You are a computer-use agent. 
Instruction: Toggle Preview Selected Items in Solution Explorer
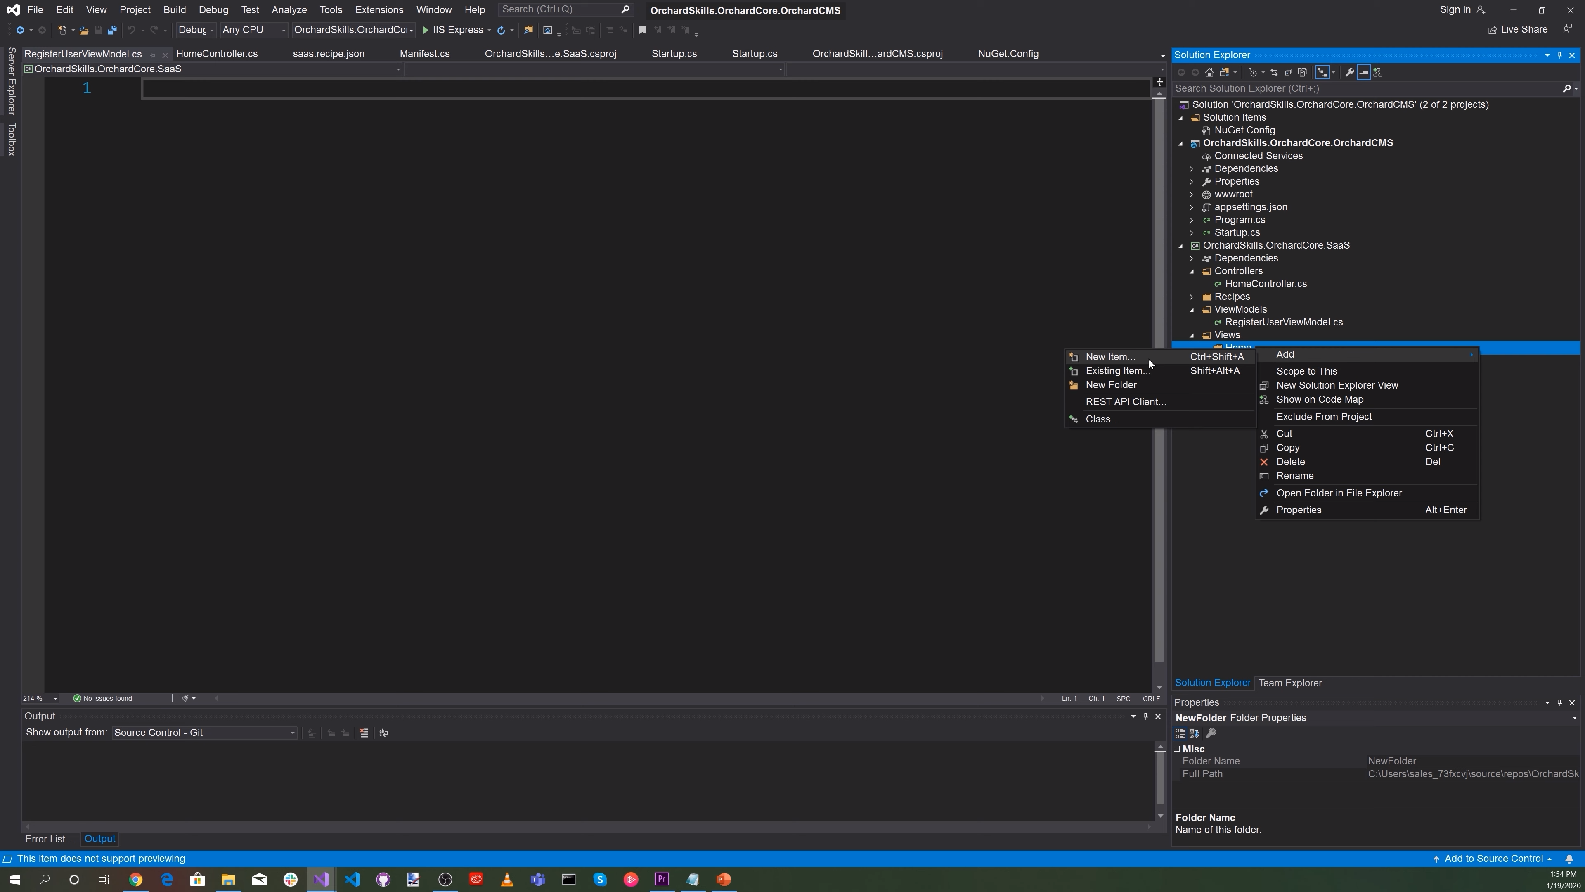[1363, 73]
